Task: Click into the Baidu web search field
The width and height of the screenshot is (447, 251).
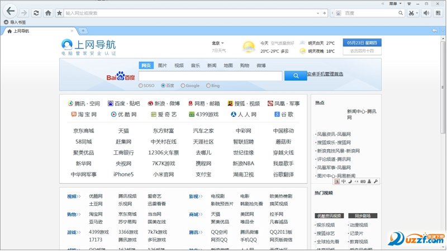Action: click(211, 76)
